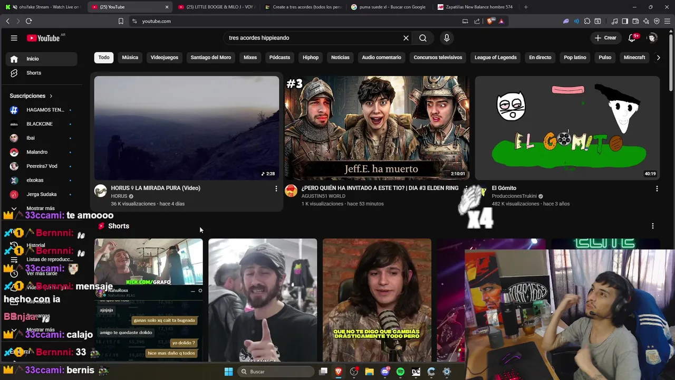The height and width of the screenshot is (380, 675).
Task: Open the music note playlist icon
Action: click(x=614, y=21)
